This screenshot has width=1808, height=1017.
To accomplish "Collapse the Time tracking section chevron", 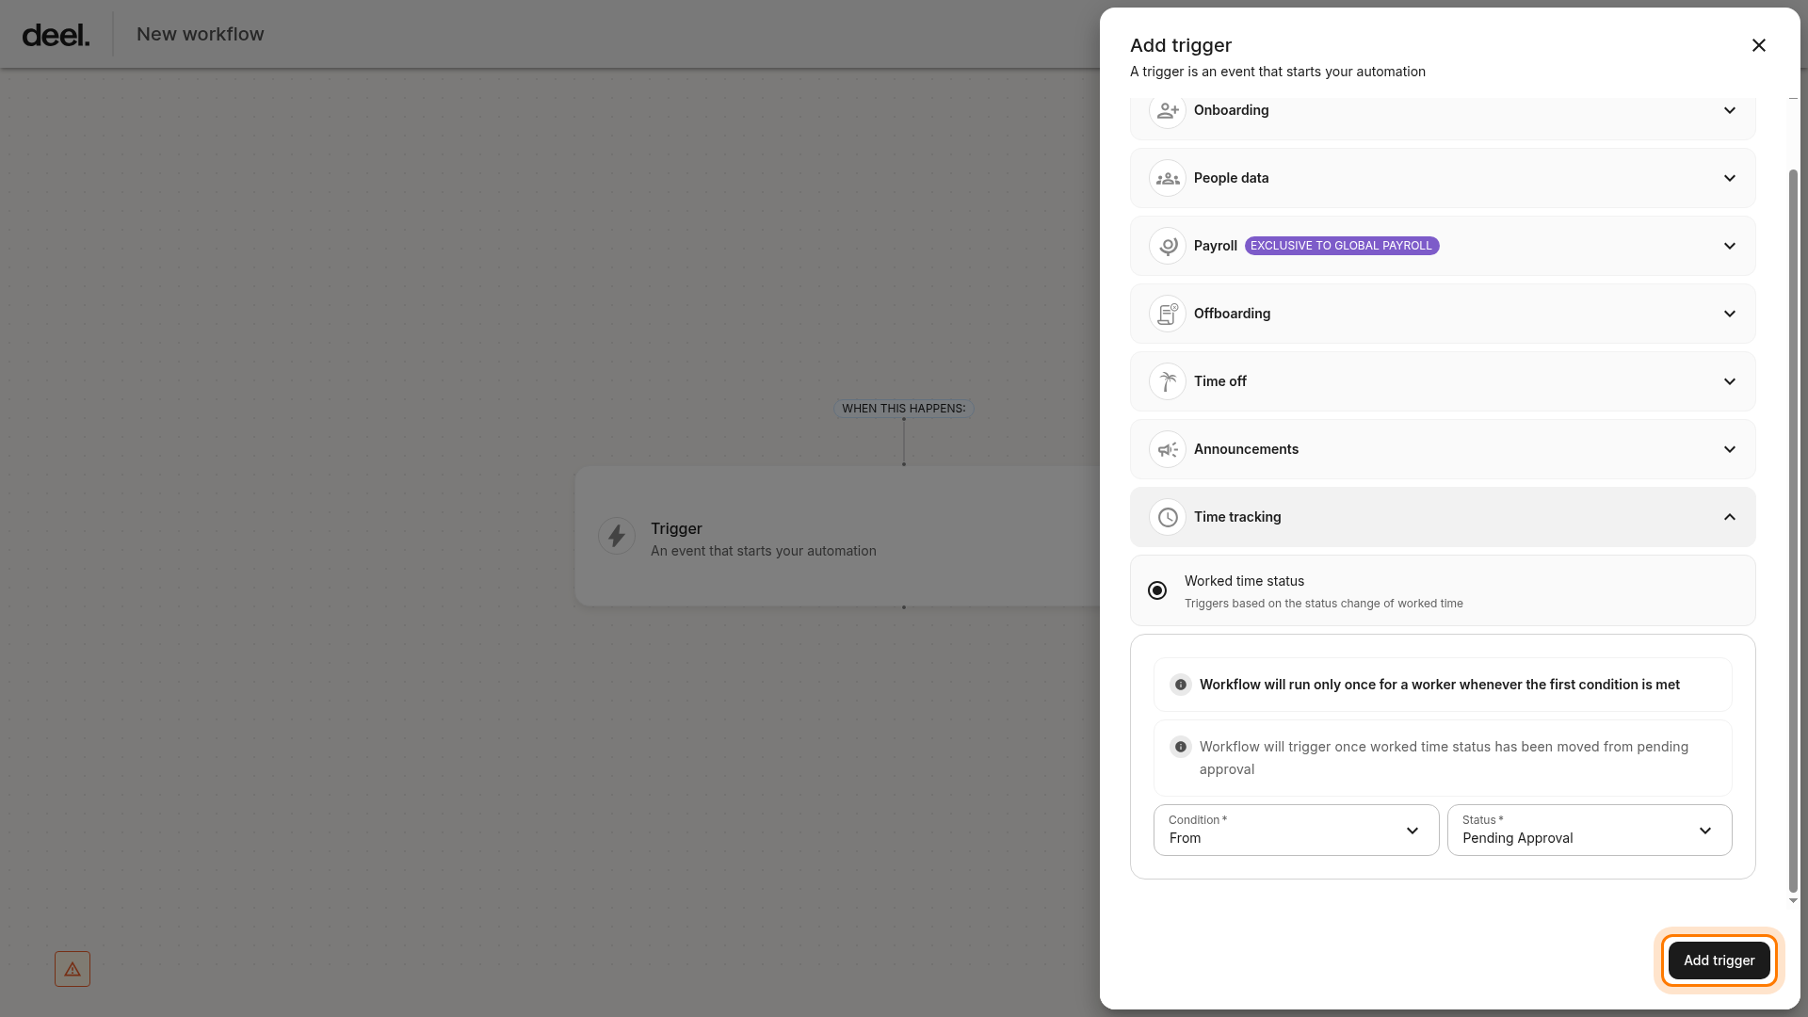I will point(1730,517).
